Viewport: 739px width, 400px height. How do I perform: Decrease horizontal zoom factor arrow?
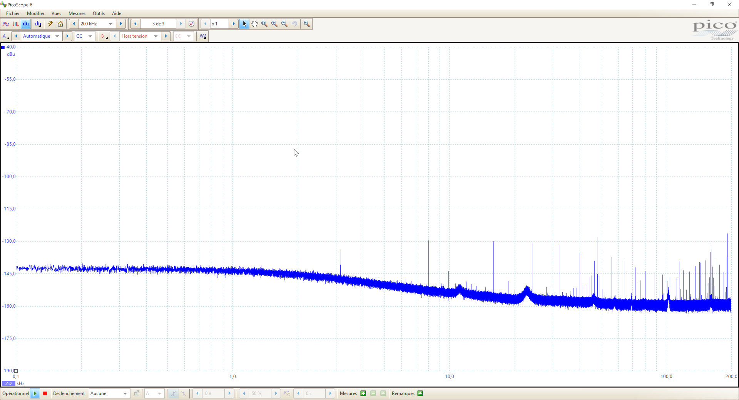pyautogui.click(x=206, y=24)
